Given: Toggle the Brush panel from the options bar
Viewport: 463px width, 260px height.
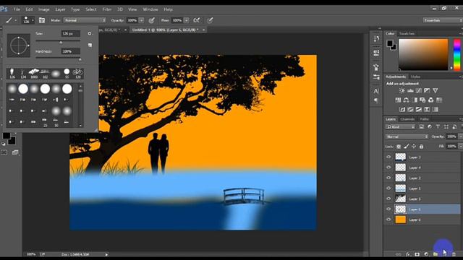Looking at the screenshot, I should (x=42, y=20).
